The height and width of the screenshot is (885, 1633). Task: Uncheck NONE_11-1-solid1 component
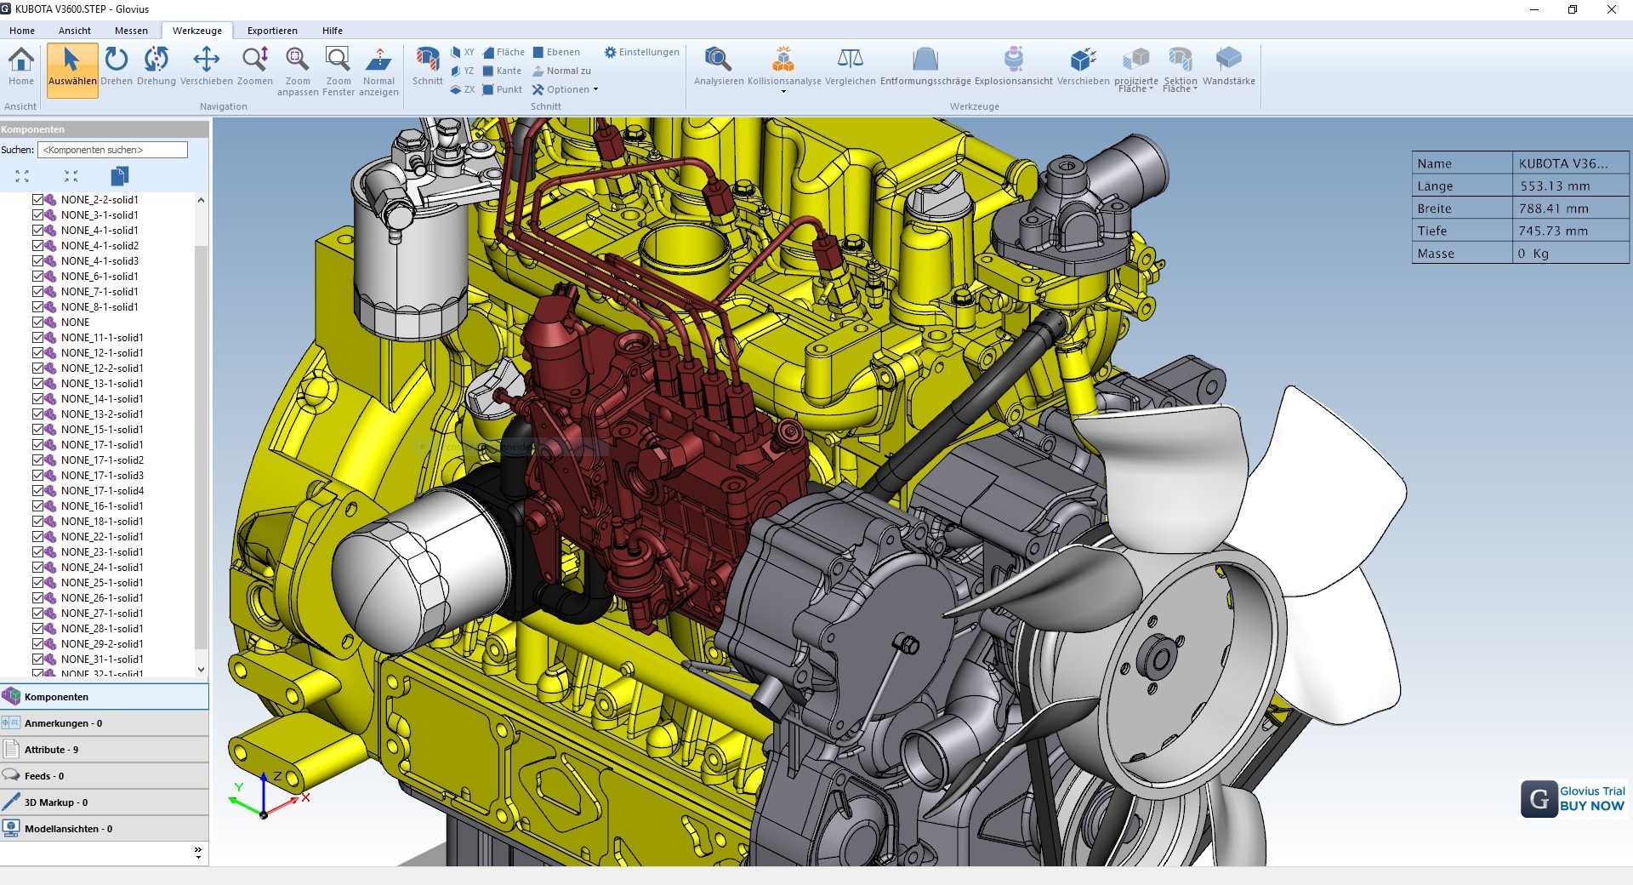(x=37, y=338)
